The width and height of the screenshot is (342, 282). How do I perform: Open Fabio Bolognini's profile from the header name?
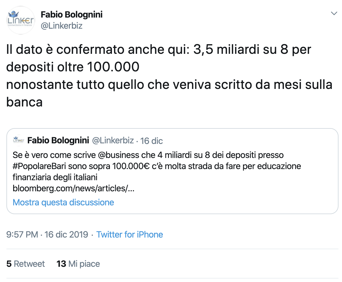(72, 14)
